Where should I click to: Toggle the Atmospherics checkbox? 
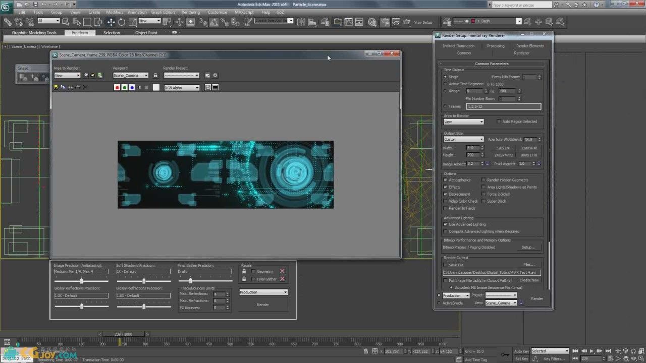coord(445,180)
